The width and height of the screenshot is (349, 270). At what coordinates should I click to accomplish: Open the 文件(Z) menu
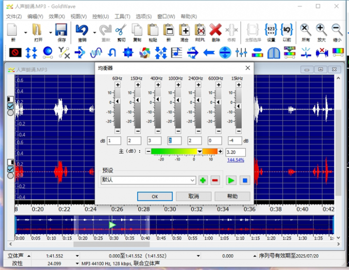[x=14, y=16]
